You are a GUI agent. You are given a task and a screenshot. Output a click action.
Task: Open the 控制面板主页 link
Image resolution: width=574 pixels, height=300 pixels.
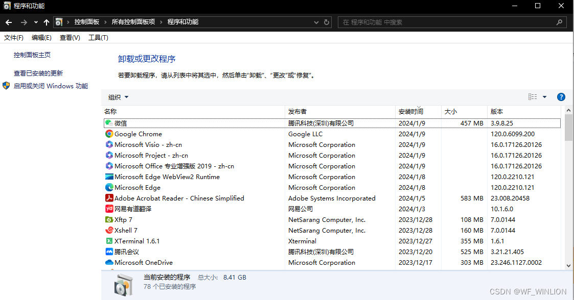click(32, 55)
